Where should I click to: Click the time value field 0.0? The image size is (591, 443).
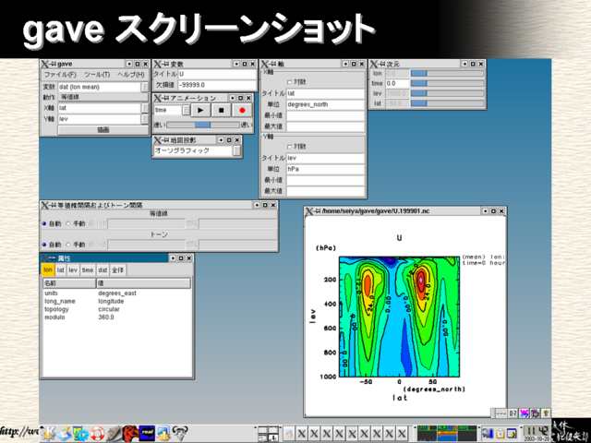click(397, 84)
